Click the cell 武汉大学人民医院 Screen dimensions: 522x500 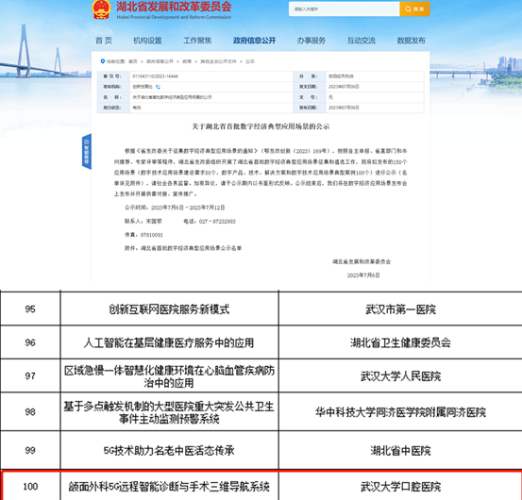tap(400, 376)
